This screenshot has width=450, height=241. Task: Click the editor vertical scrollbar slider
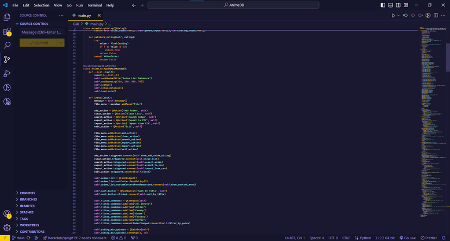click(448, 58)
